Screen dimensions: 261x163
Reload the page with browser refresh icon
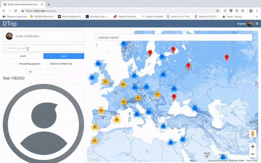pos(16,11)
